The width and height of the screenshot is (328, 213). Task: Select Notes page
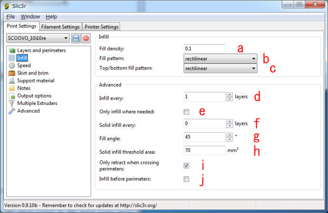click(24, 88)
